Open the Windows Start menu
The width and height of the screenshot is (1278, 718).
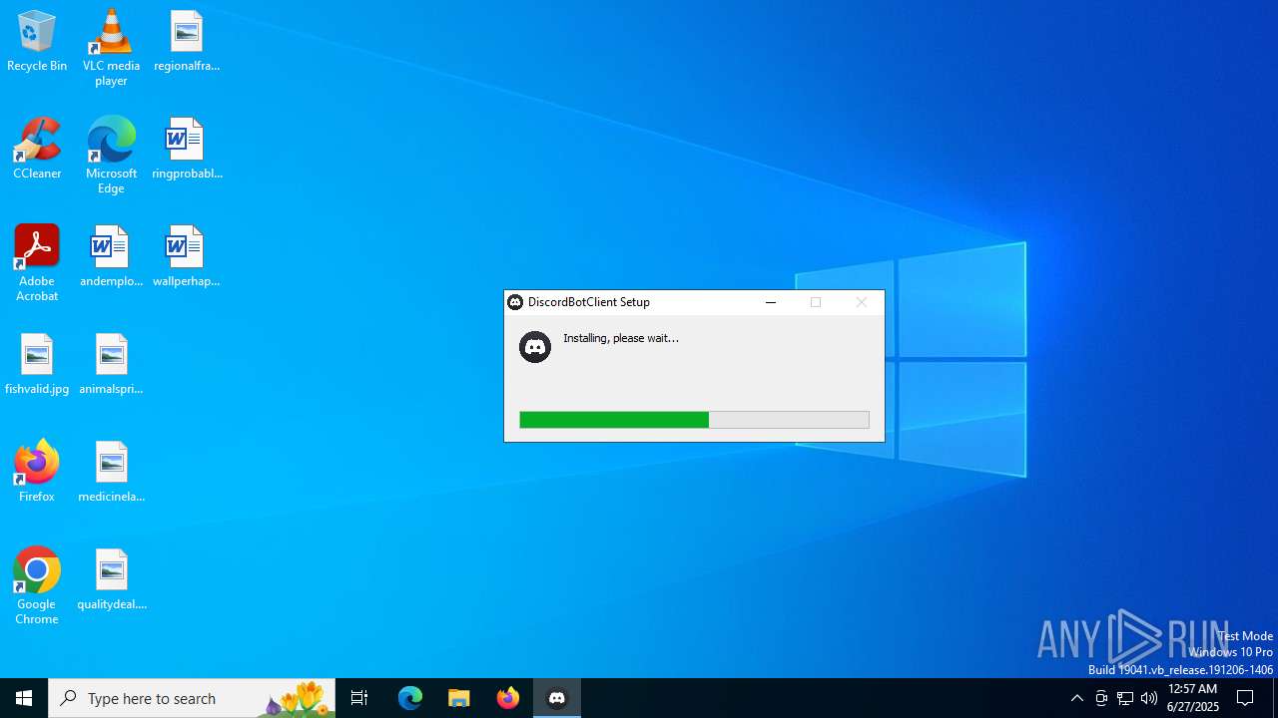click(x=24, y=698)
